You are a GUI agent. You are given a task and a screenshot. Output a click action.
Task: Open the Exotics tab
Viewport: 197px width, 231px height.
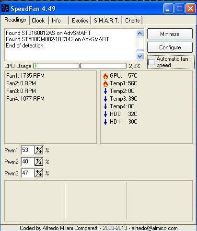tap(80, 21)
